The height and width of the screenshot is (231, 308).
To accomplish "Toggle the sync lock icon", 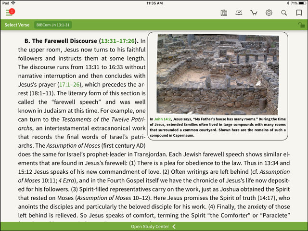I will pyautogui.click(x=301, y=25).
